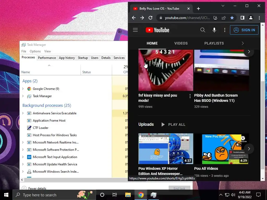Click the Windows Start button
Viewport: 267px width, 200px height.
coord(6,195)
